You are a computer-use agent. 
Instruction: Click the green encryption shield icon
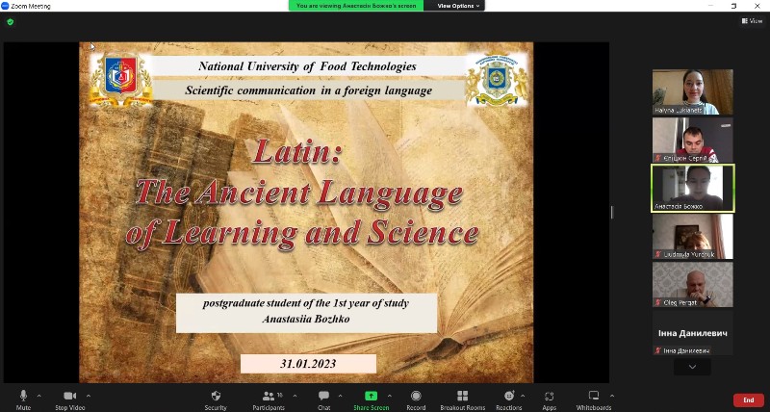(x=11, y=21)
